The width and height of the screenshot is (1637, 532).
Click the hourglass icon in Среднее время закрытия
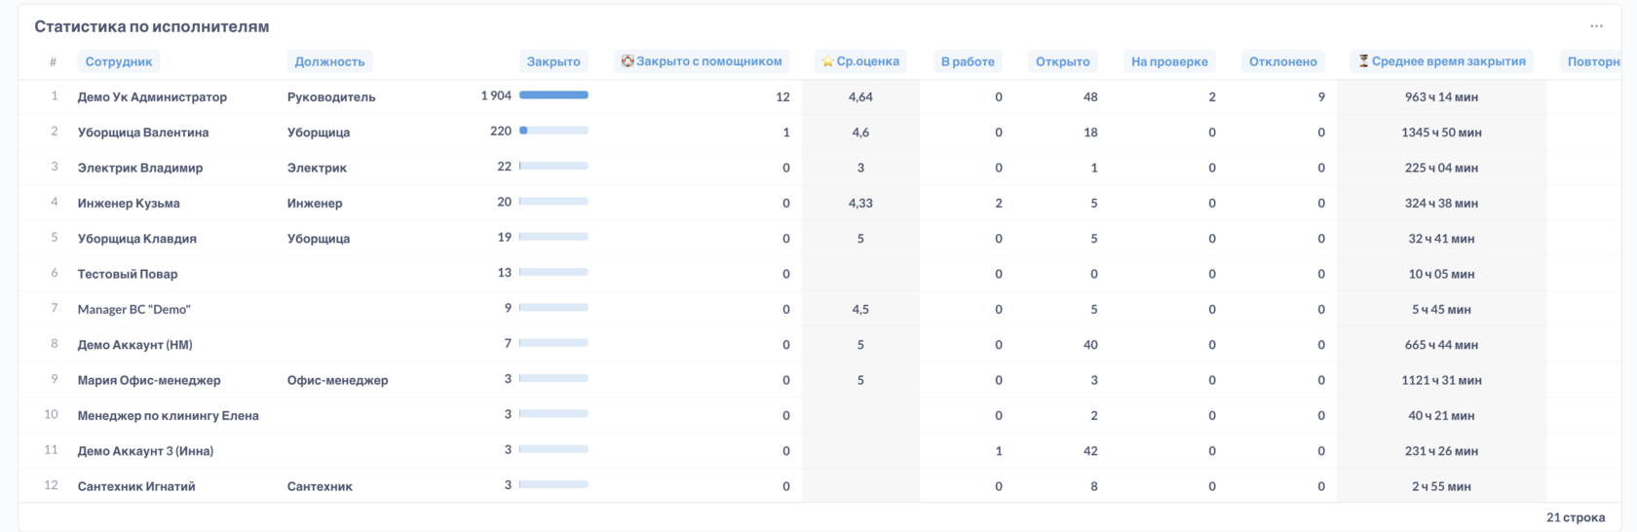1363,61
